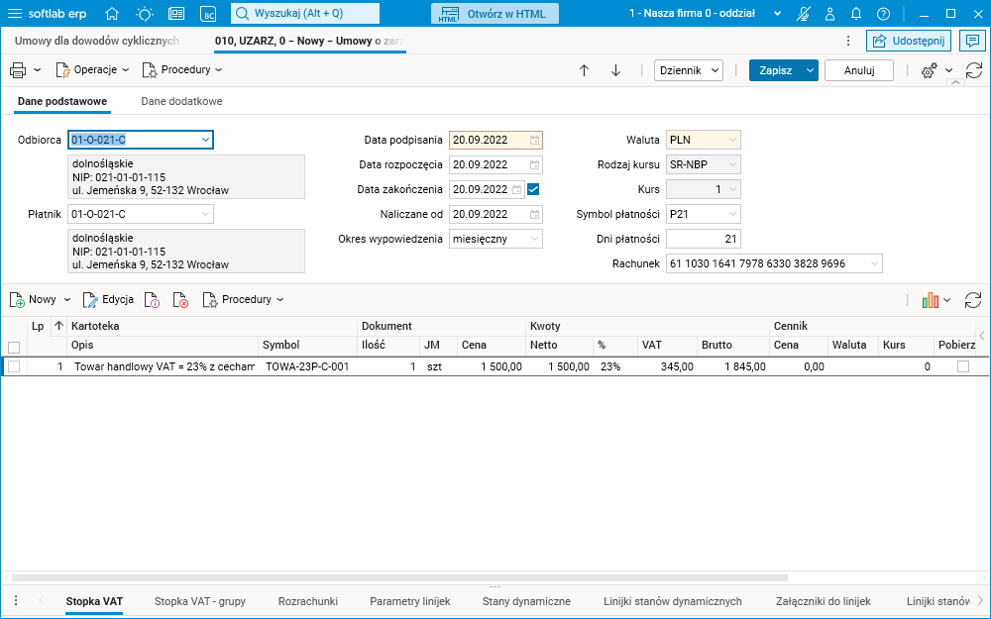The width and height of the screenshot is (991, 619).
Task: Click the Anuluj button
Action: pyautogui.click(x=859, y=70)
